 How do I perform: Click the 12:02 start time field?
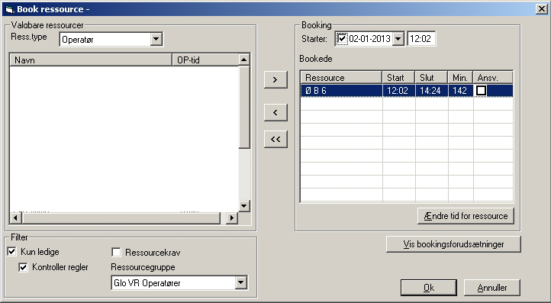[421, 38]
